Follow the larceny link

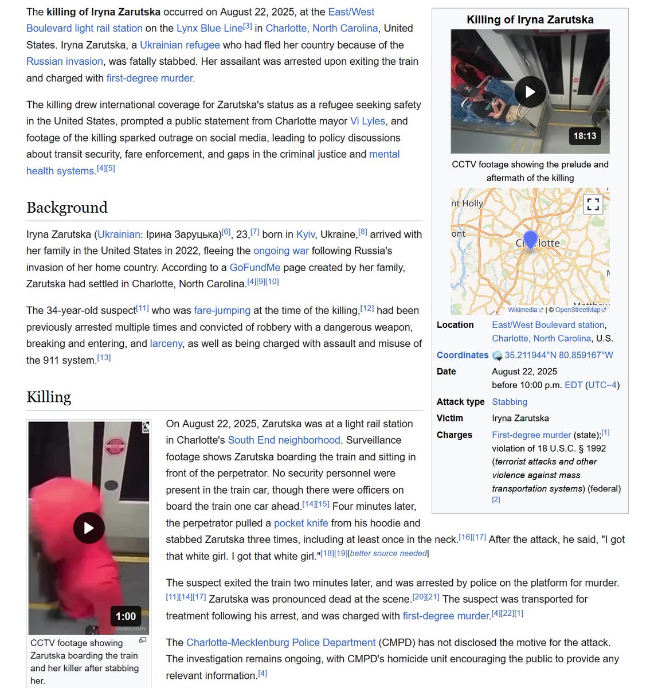166,343
